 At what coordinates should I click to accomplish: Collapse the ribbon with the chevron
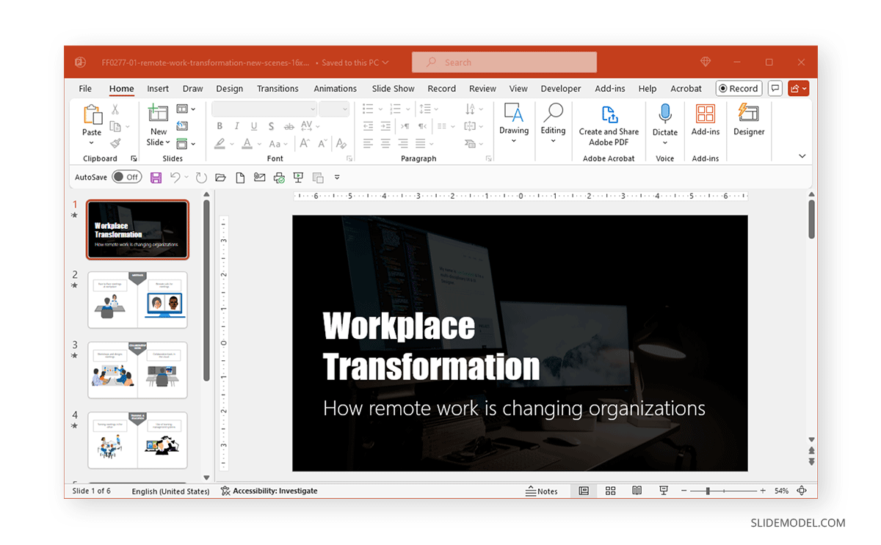(802, 156)
